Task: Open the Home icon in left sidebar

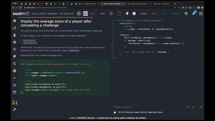Action: click(14, 21)
